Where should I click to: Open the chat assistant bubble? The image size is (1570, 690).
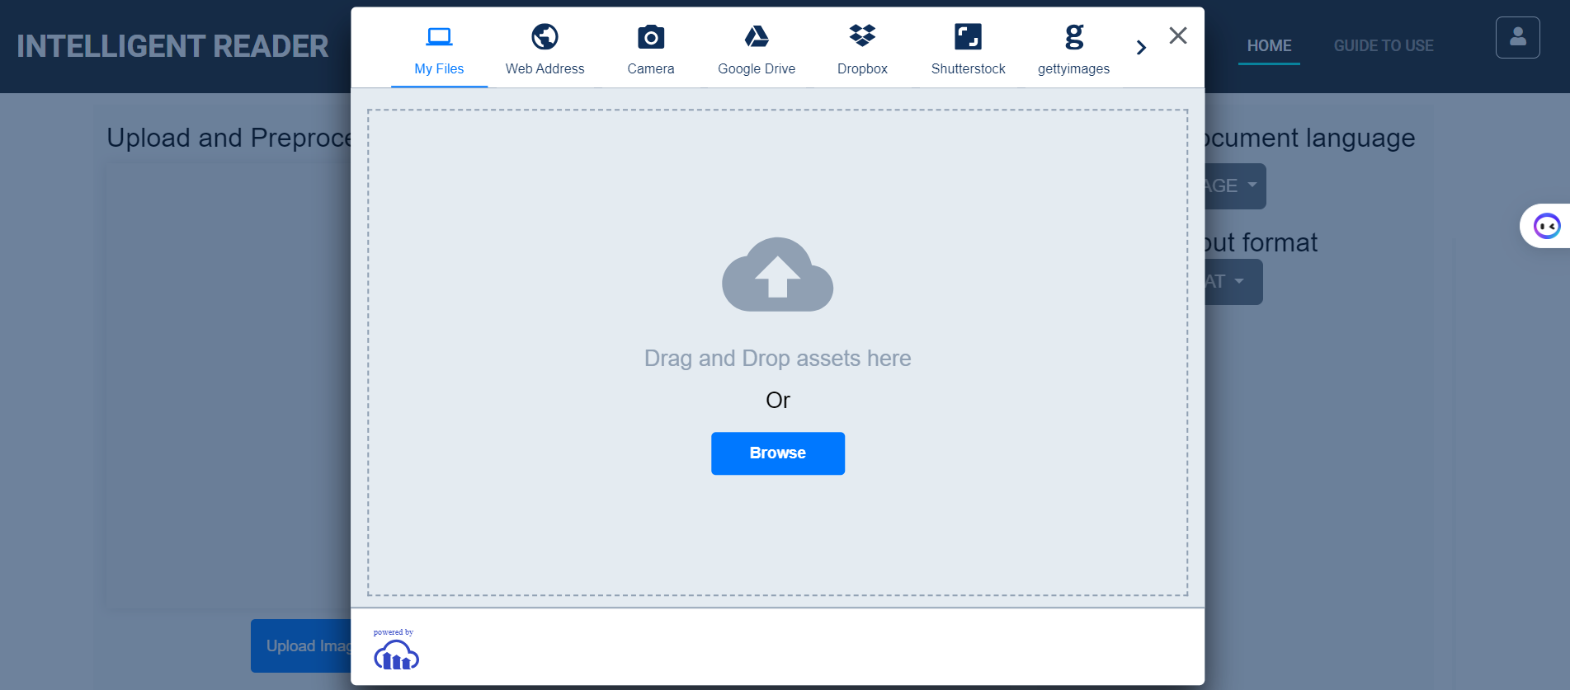coord(1546,226)
